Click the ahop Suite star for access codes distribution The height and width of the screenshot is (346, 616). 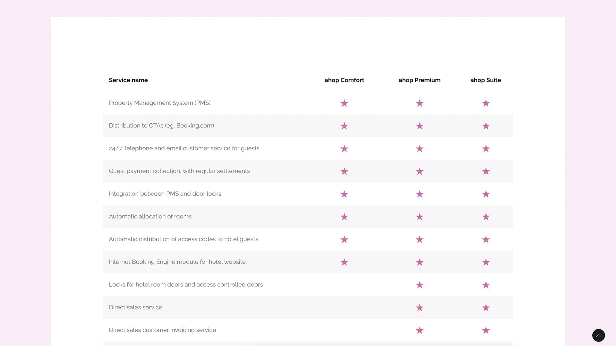point(486,240)
